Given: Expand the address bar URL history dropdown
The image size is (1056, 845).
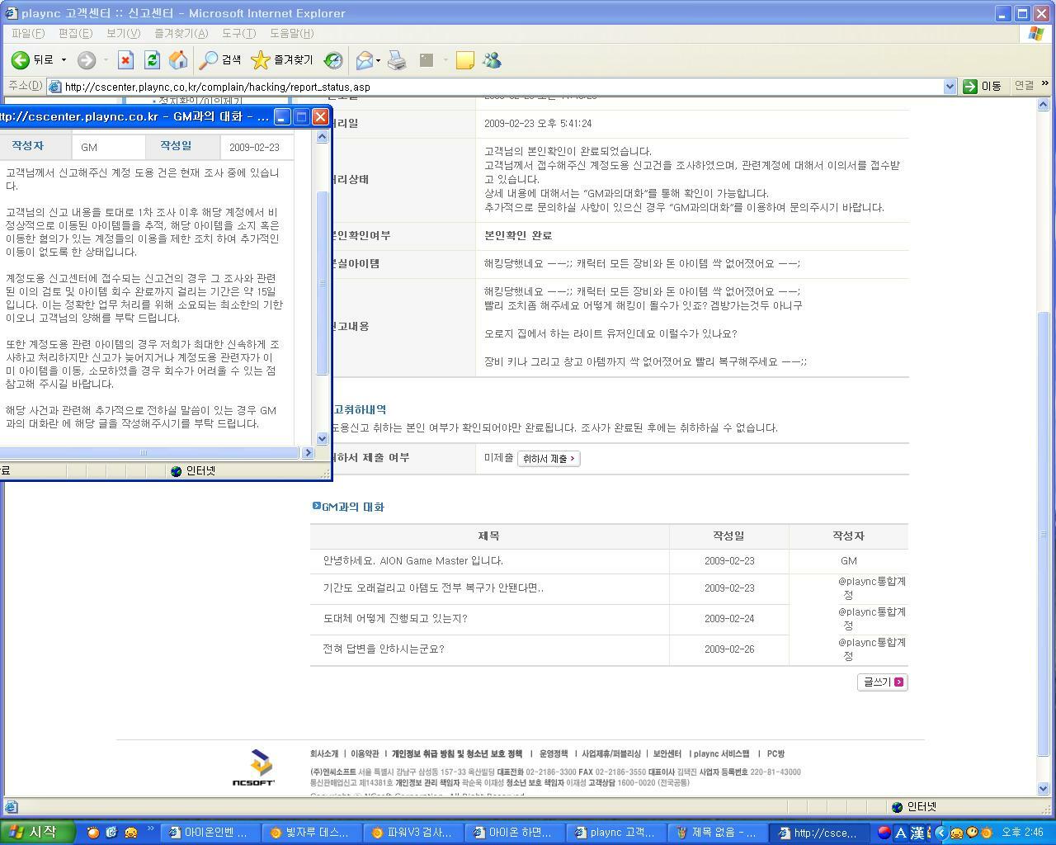Looking at the screenshot, I should click(950, 86).
